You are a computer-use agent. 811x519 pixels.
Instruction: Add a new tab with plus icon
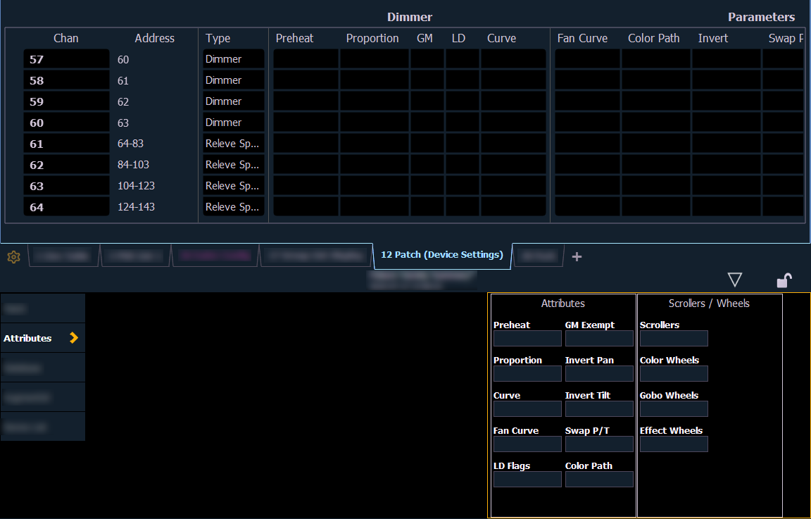click(x=577, y=257)
